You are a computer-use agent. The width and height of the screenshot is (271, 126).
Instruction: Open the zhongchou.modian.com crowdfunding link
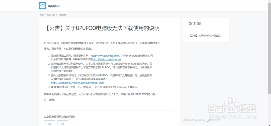click(78, 83)
